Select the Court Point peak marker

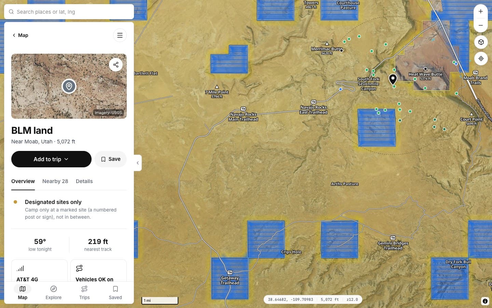click(471, 114)
